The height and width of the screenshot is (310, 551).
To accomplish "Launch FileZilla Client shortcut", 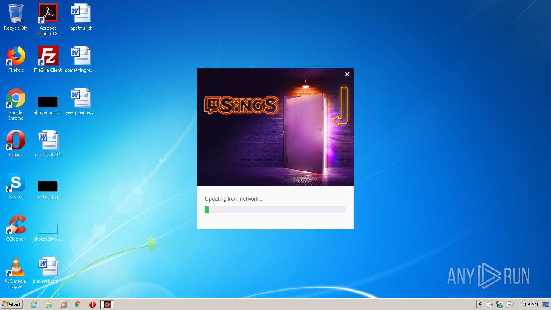I will 48,59.
